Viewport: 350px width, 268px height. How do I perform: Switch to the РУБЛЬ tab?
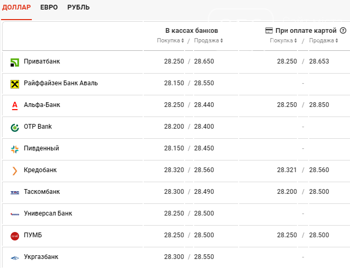[x=78, y=7]
